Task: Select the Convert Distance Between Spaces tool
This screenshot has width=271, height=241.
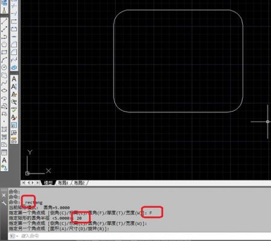Action: click(x=14, y=140)
